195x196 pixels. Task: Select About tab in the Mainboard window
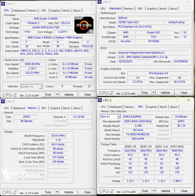click(173, 8)
